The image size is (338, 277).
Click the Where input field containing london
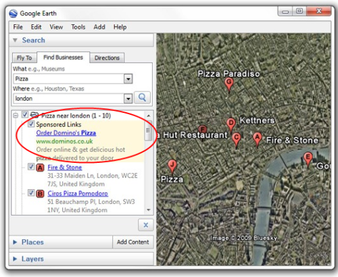pos(69,99)
